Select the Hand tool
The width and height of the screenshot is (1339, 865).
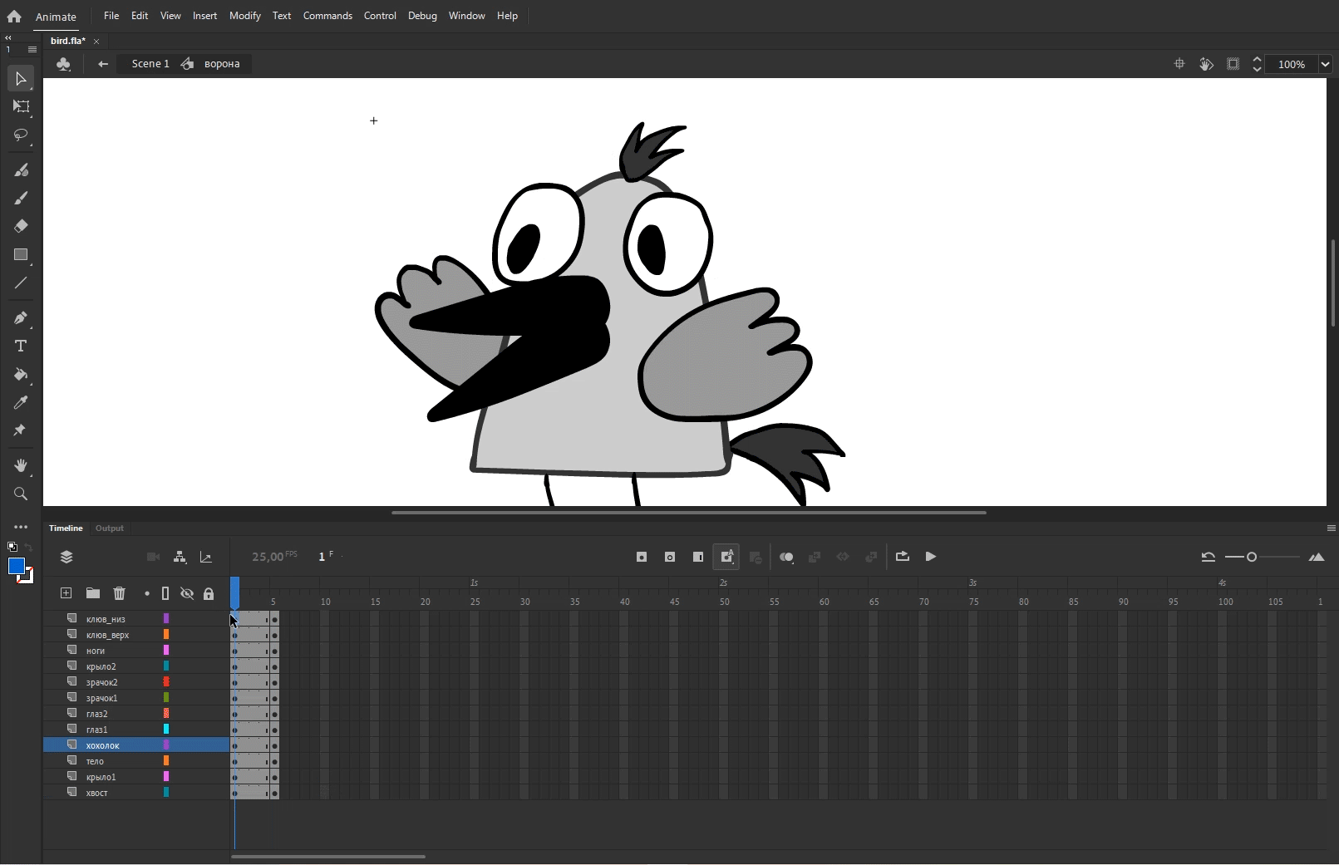click(21, 465)
